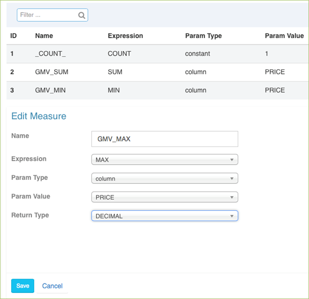Select the _COUNT_ measure name cell
This screenshot has height=299, width=309.
(x=50, y=54)
